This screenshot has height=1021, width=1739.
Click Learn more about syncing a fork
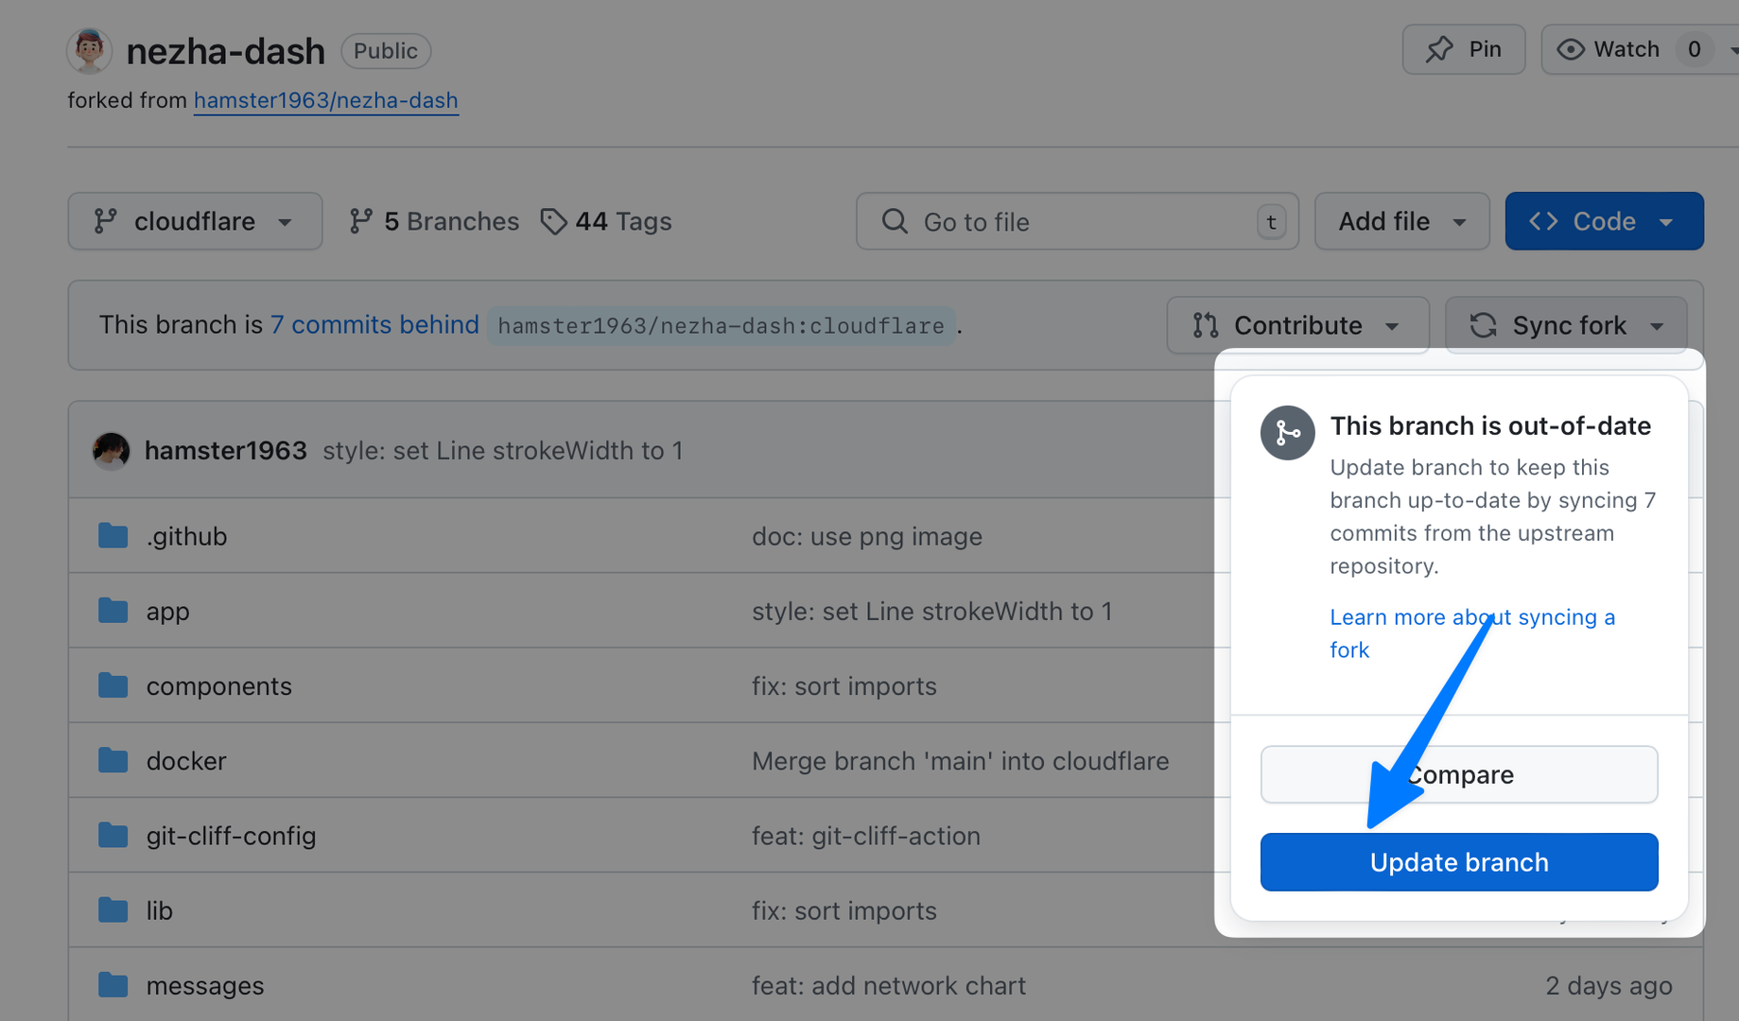(x=1472, y=633)
